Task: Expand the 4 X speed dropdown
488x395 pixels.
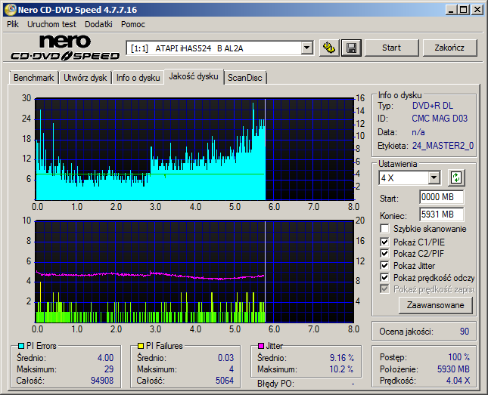Action: [x=434, y=178]
